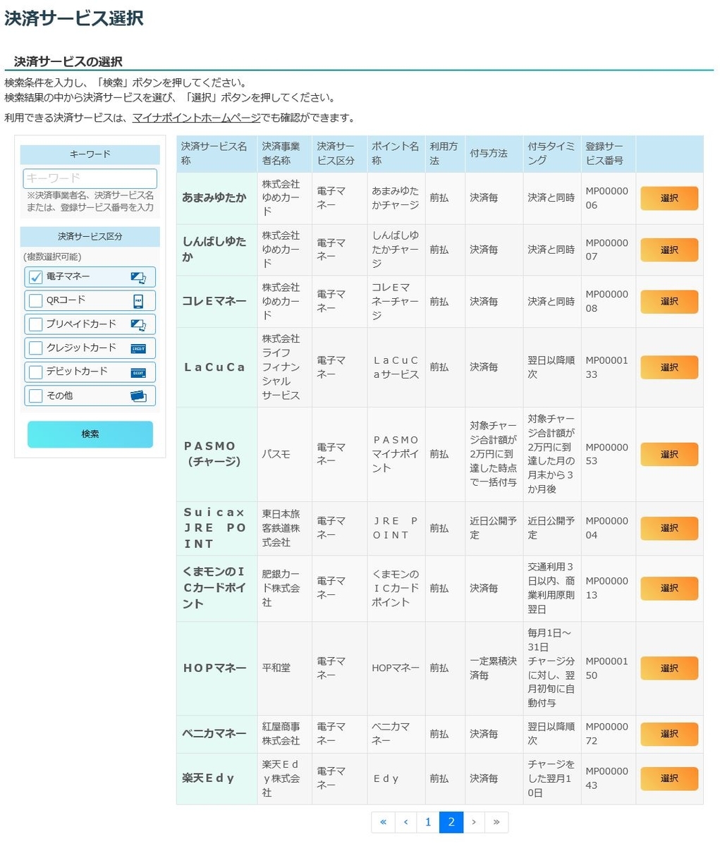Check the QRコード checkbox
Viewport: 720px width, 846px height.
point(36,301)
